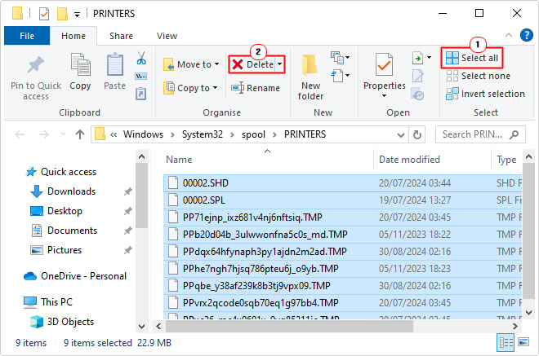
Task: Open the File menu tab
Action: tap(27, 36)
